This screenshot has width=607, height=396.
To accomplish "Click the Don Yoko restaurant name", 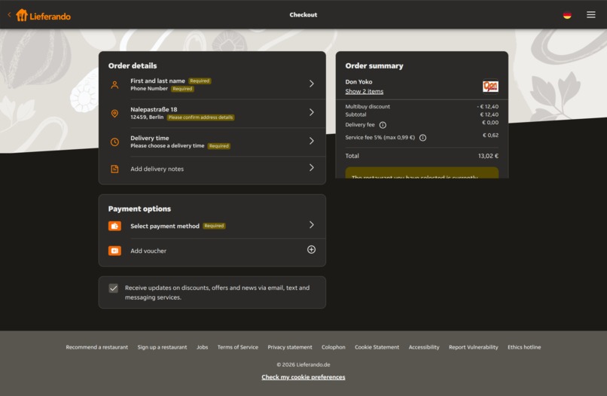I will click(359, 82).
